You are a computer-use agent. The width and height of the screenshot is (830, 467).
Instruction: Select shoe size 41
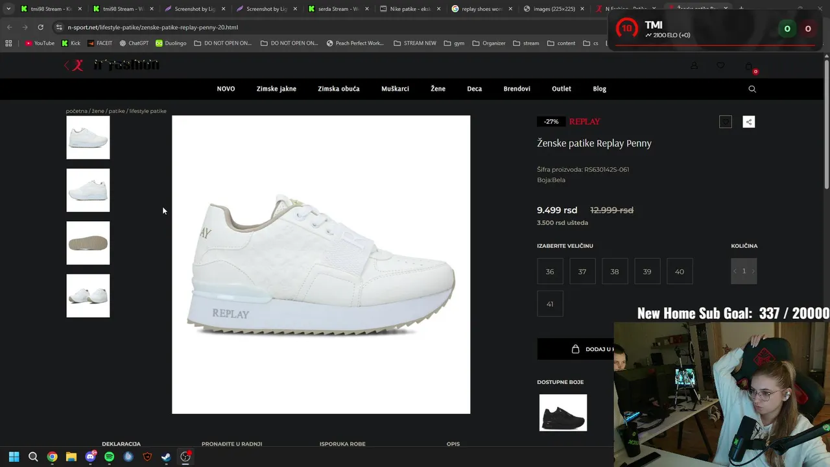pos(550,304)
